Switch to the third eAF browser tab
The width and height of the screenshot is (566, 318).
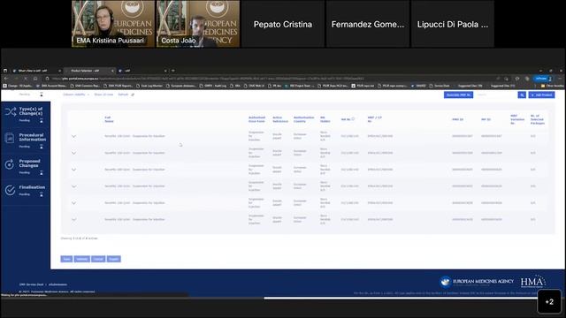(142, 71)
